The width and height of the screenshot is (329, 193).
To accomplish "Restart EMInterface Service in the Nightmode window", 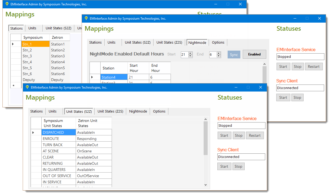I will click(x=314, y=67).
